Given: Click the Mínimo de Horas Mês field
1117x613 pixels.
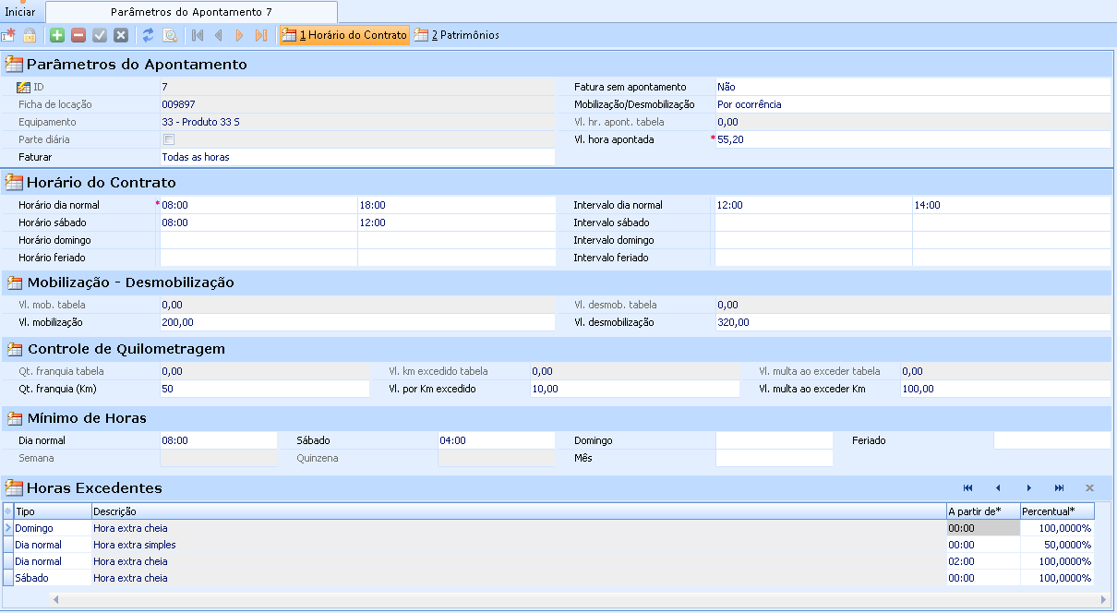Looking at the screenshot, I should point(774,458).
